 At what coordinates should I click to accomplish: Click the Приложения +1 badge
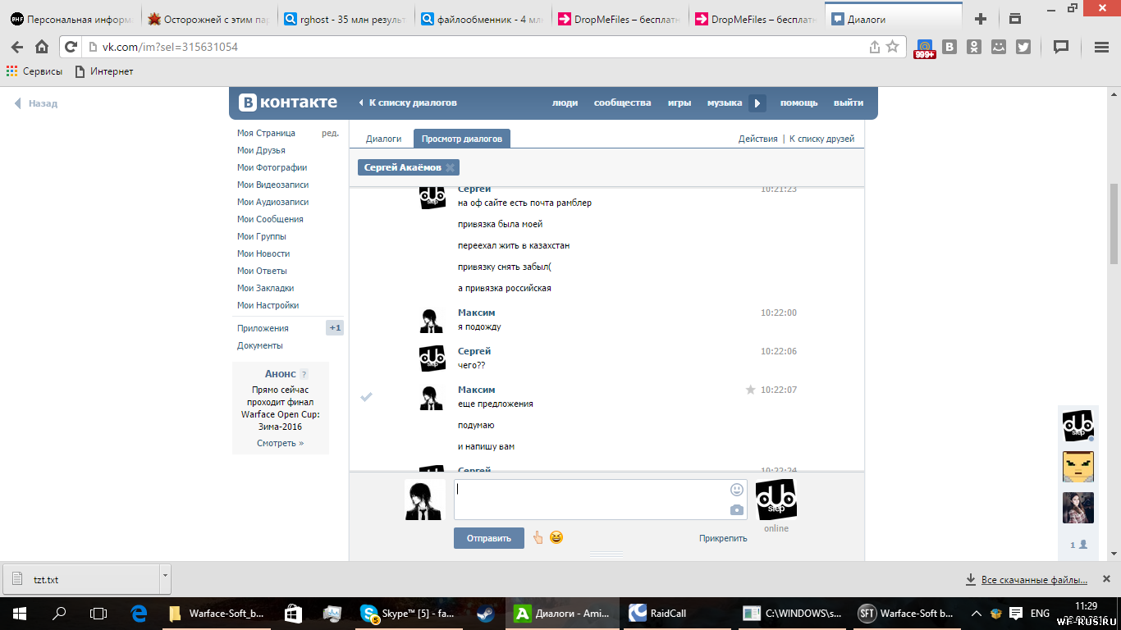click(x=335, y=328)
